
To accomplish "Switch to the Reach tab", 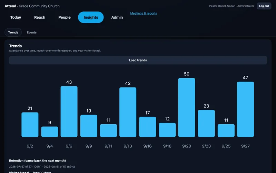I will [x=40, y=17].
